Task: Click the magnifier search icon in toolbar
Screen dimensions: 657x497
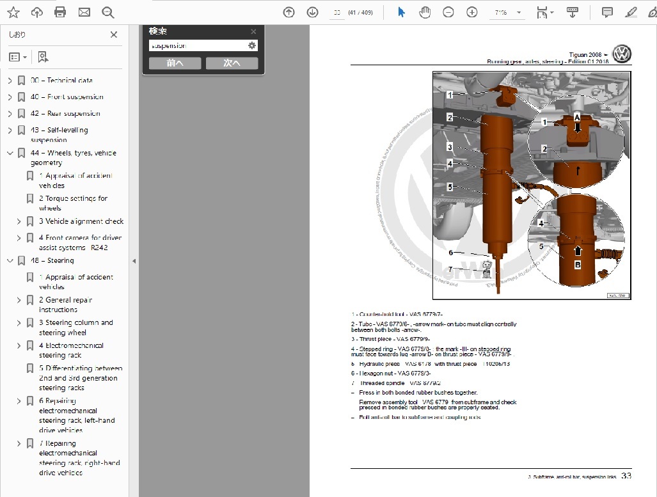Action: (x=107, y=13)
